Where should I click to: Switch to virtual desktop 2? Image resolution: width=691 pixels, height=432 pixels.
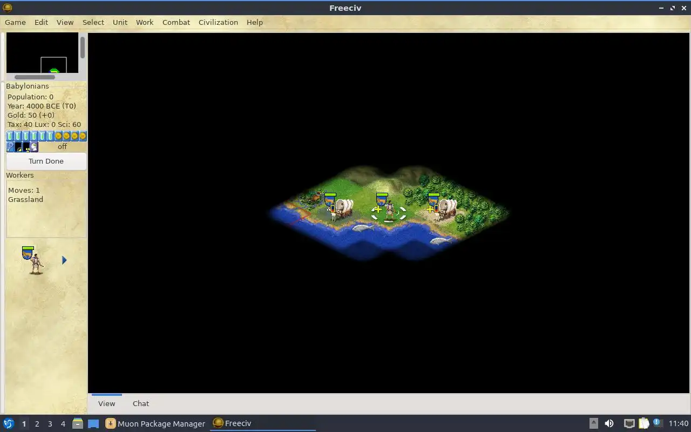pos(37,424)
